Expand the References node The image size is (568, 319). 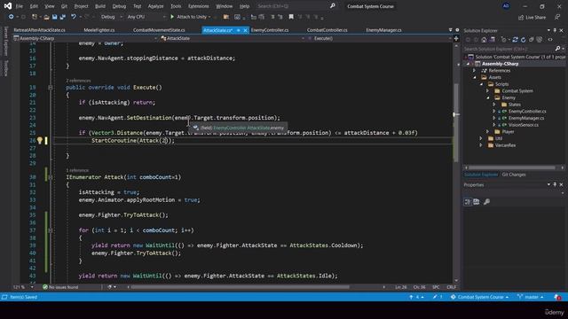(x=474, y=71)
